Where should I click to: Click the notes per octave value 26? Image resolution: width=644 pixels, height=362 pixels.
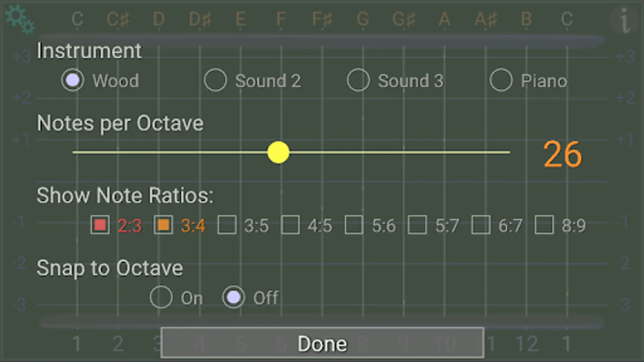562,154
